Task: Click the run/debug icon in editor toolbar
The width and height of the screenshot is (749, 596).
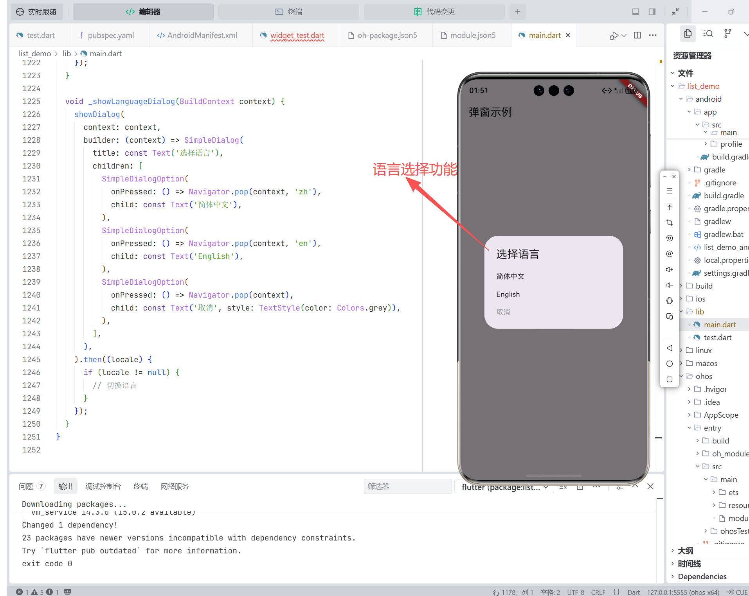Action: (614, 36)
